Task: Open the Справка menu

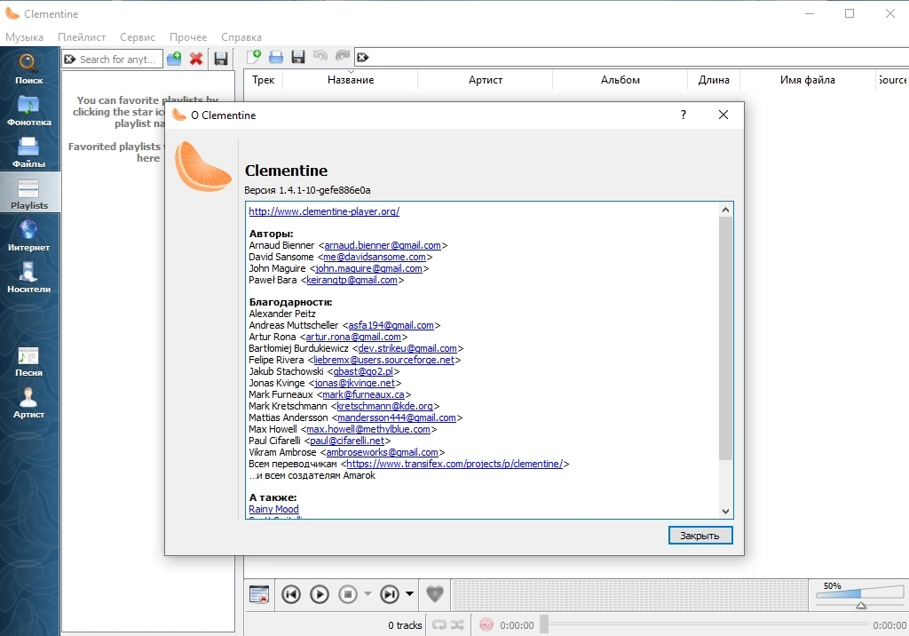Action: coord(241,37)
